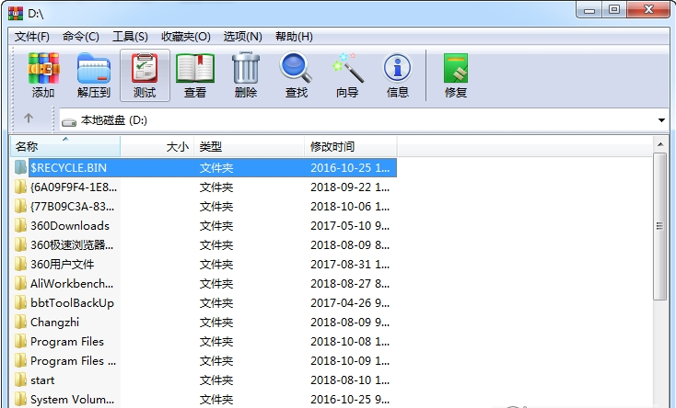This screenshot has height=408, width=676.
Task: Minimize the WinRAR window
Action: click(589, 9)
